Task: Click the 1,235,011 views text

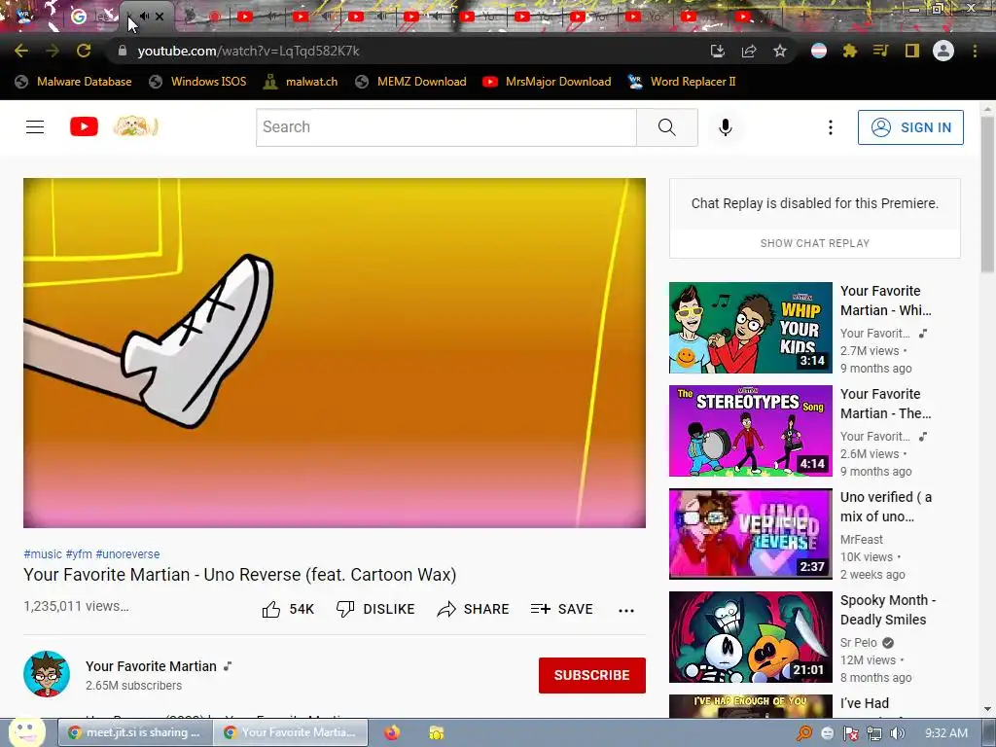Action: 76,606
